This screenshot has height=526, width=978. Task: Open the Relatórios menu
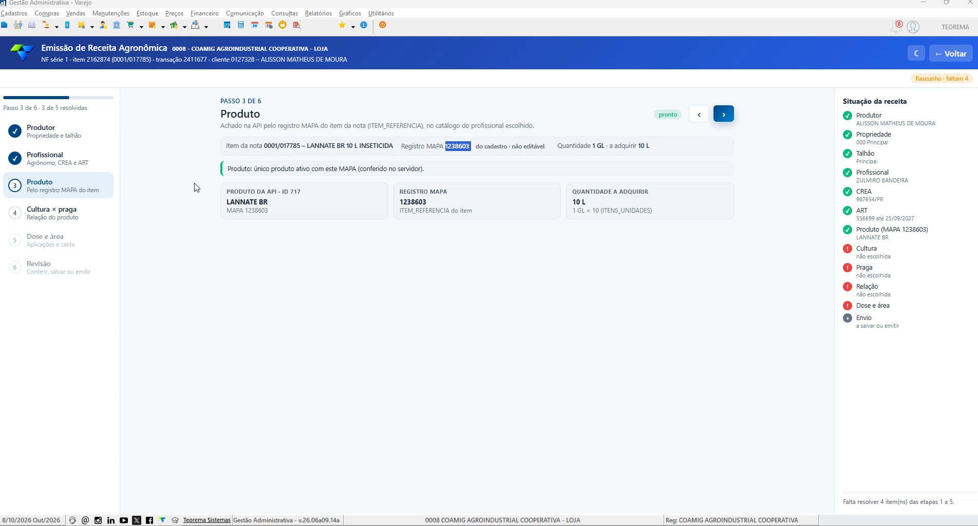click(x=318, y=13)
